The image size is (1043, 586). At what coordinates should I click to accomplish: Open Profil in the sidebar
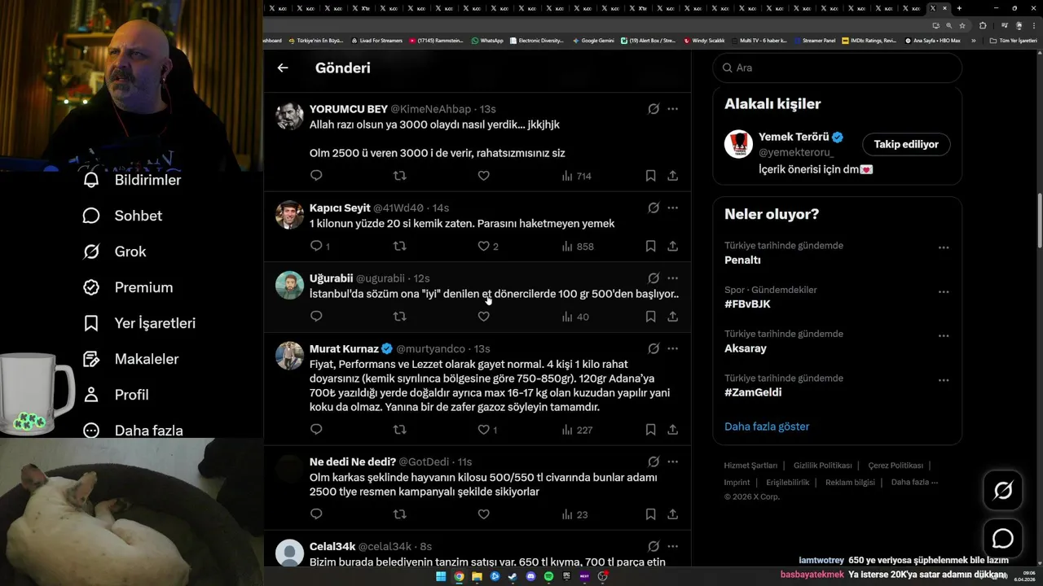pos(116,395)
